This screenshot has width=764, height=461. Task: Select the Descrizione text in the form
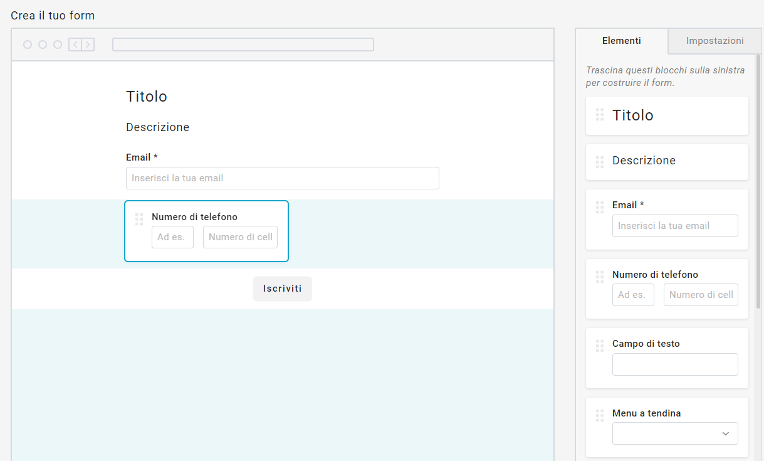[x=157, y=127]
